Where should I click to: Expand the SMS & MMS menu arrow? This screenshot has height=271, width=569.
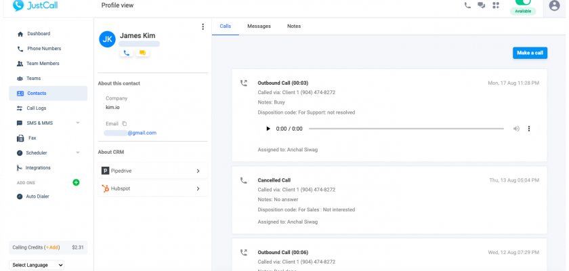[x=78, y=123]
